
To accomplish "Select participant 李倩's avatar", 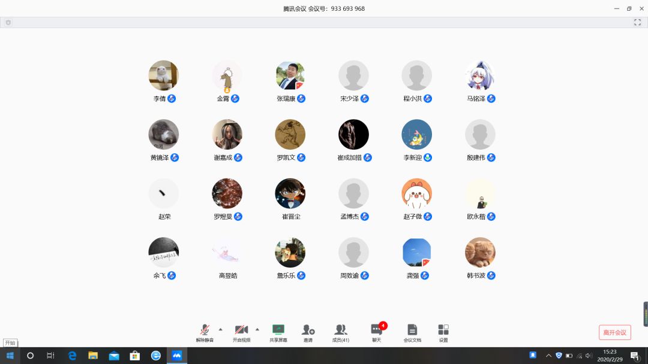I will 164,75.
